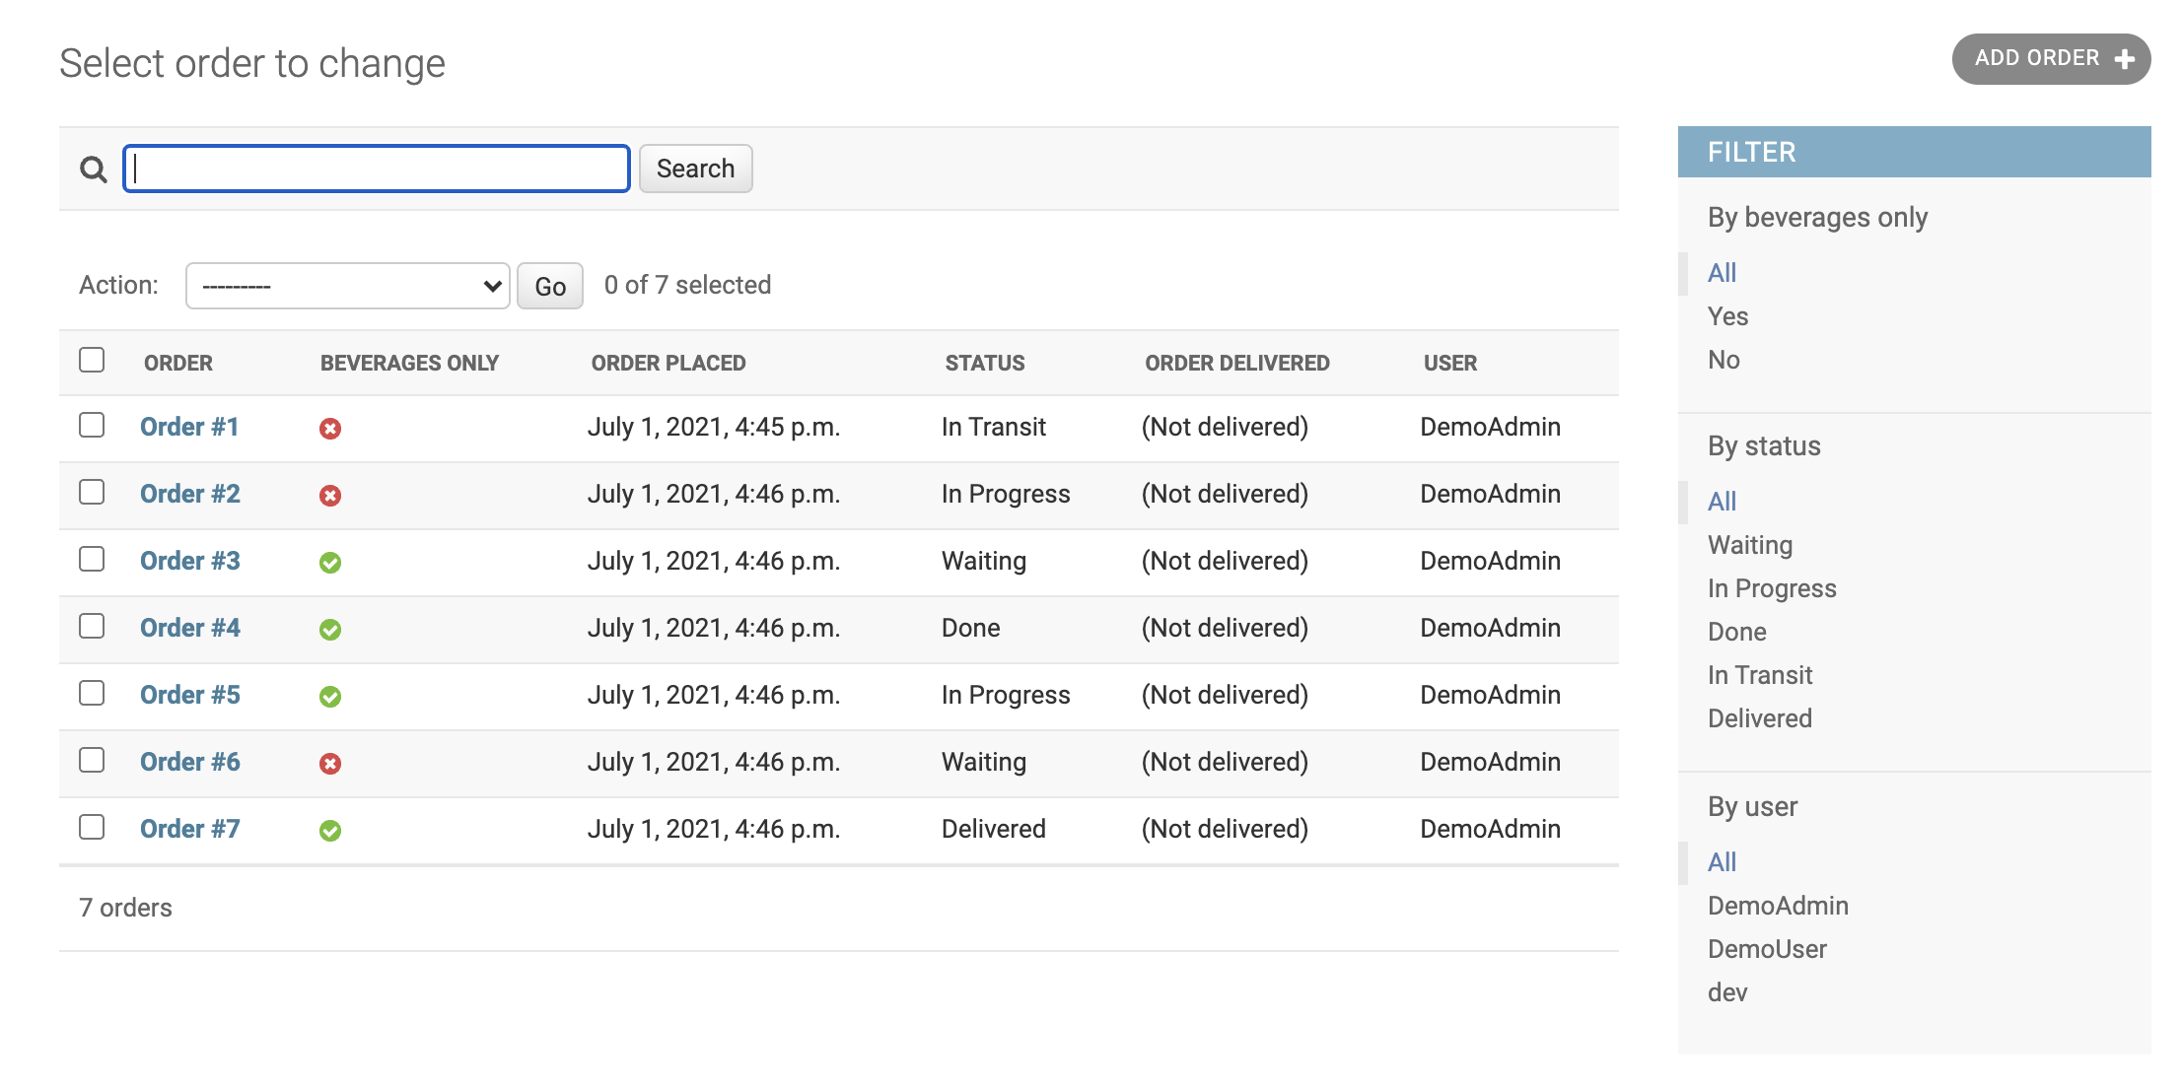2181x1088 pixels.
Task: Sort by USER column header
Action: [1450, 363]
